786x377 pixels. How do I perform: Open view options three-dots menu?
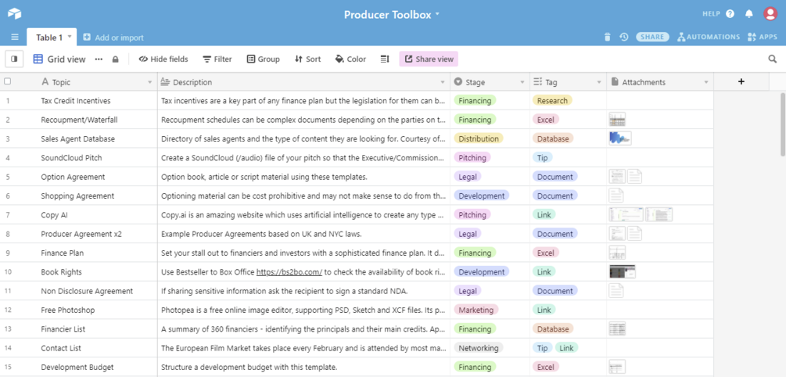tap(99, 59)
